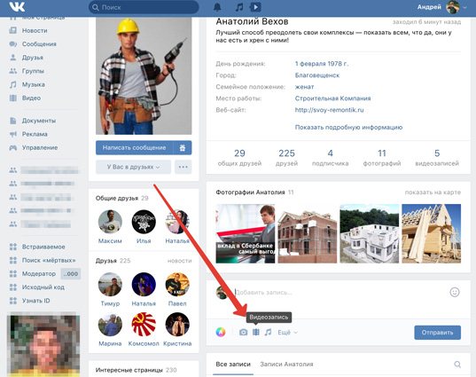Open the emoji smiley picker
Viewport: 476px width, 377px height.
455,292
